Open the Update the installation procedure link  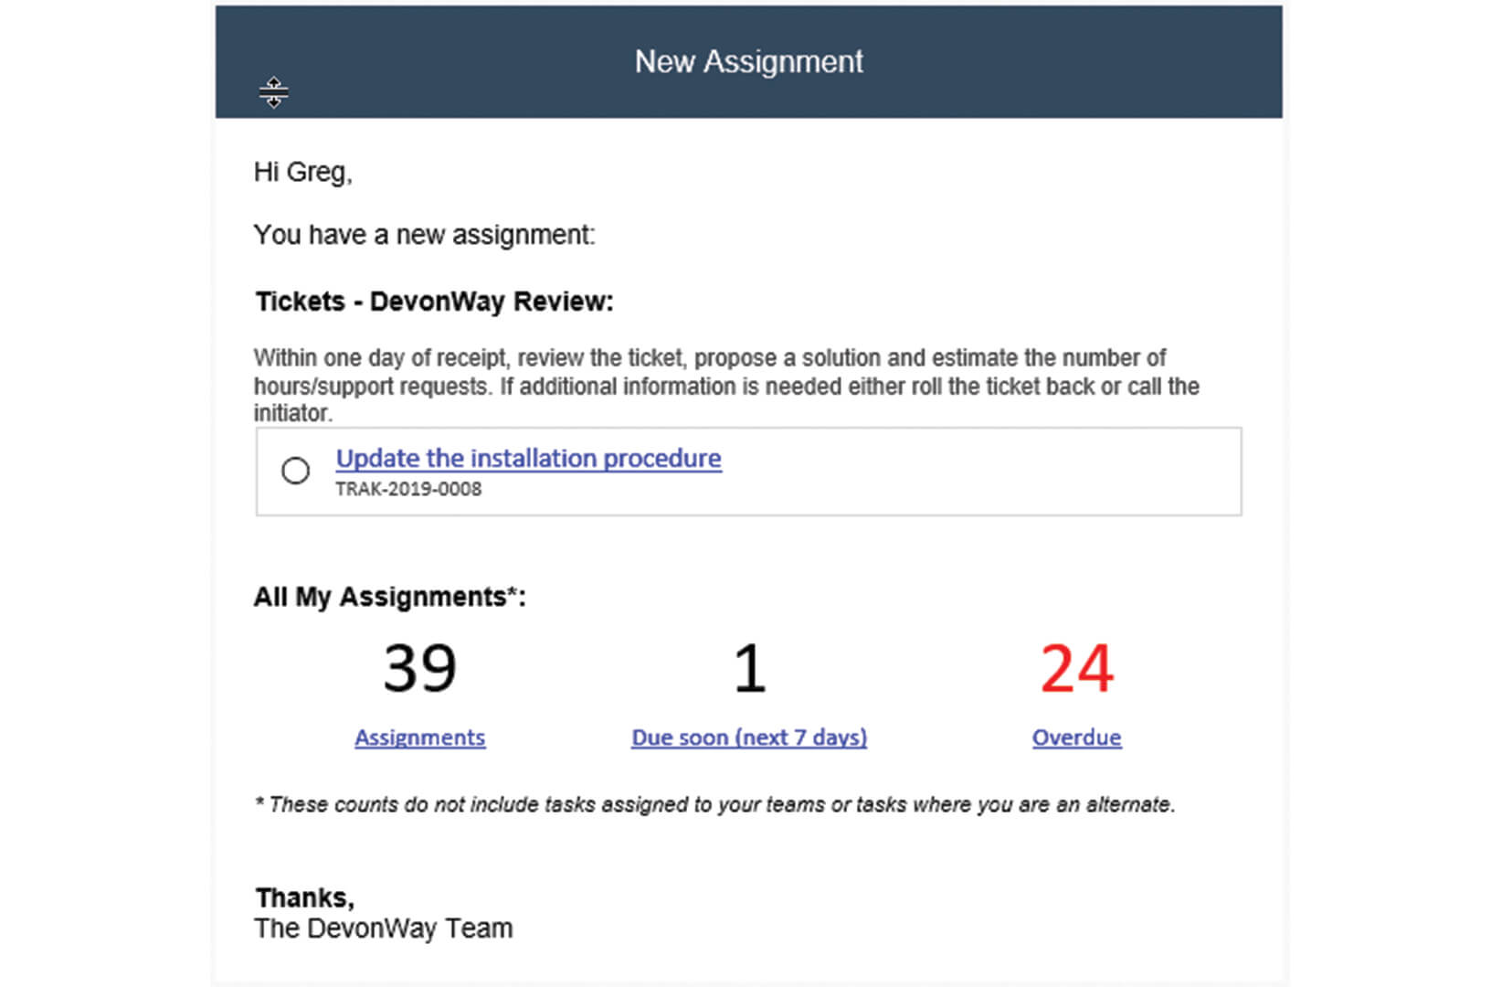[x=529, y=458]
